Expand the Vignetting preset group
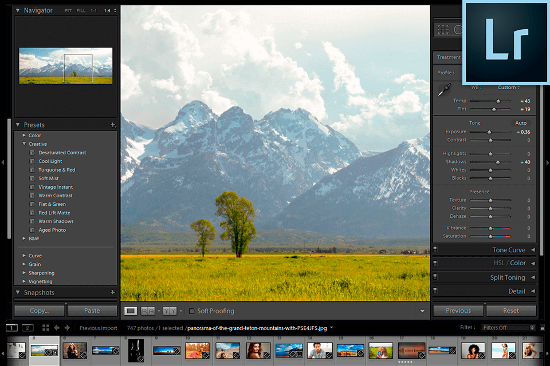550x366 pixels. click(x=24, y=281)
